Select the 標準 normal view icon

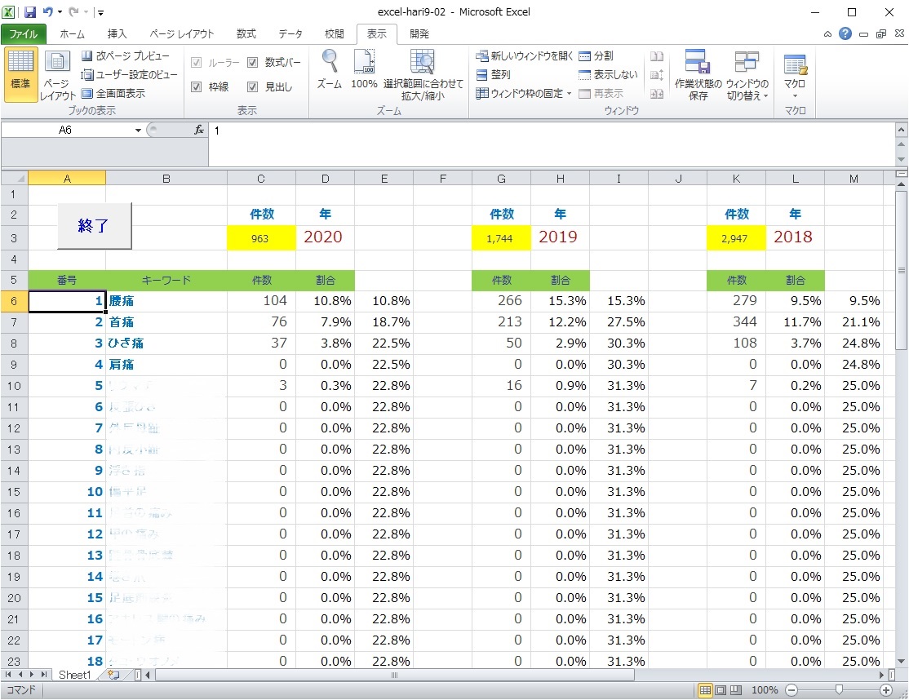coord(20,75)
